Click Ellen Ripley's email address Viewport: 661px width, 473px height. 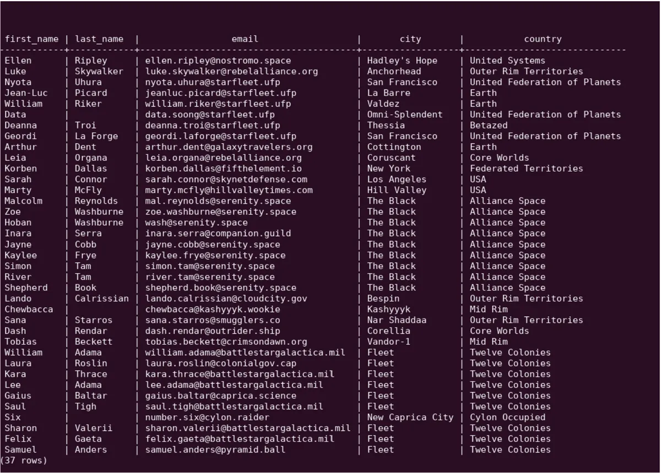point(218,61)
